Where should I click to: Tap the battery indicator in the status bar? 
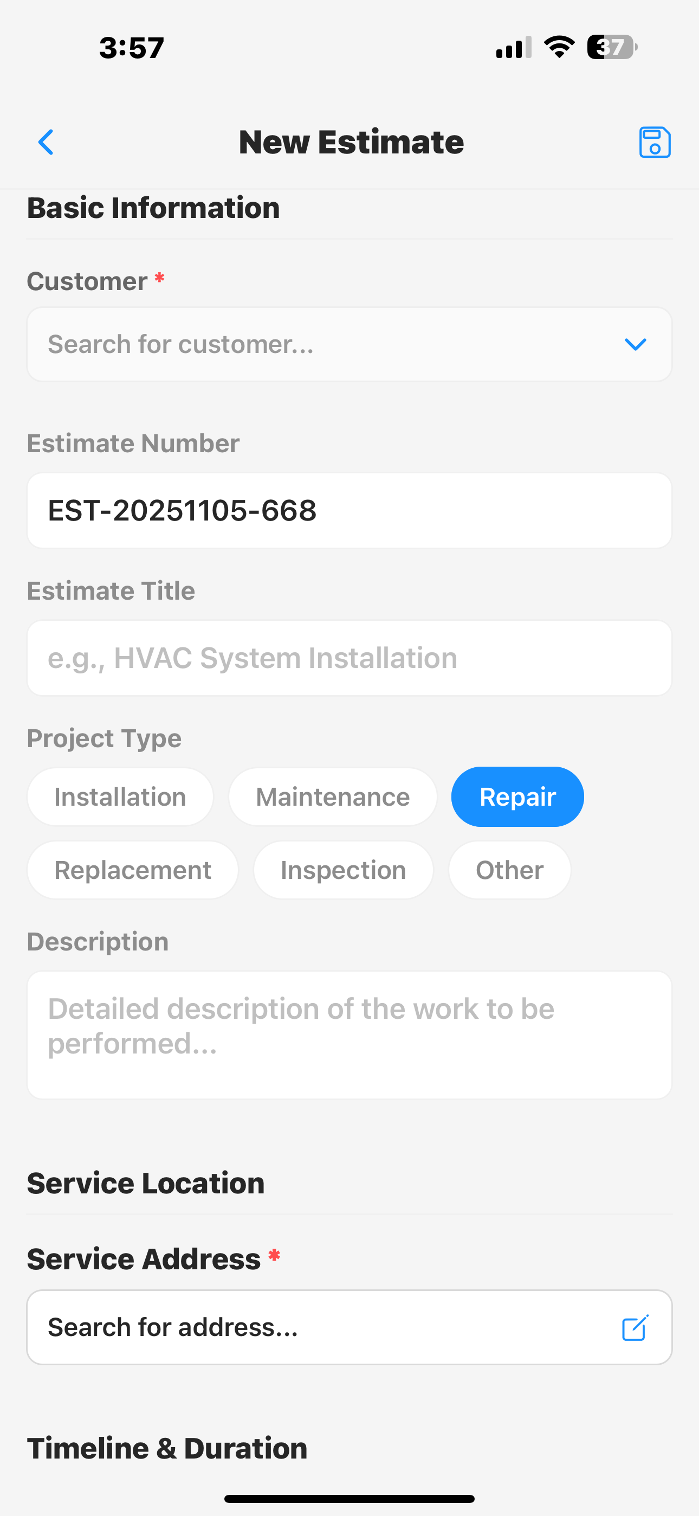[x=611, y=48]
